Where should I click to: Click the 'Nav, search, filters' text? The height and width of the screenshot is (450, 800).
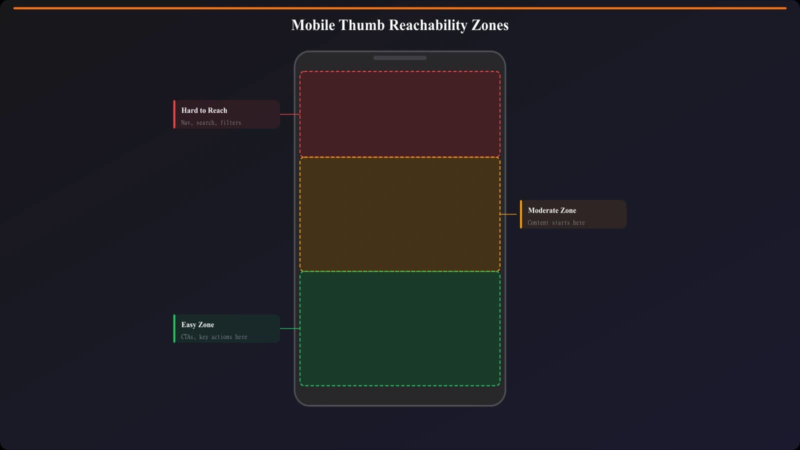[x=211, y=122]
